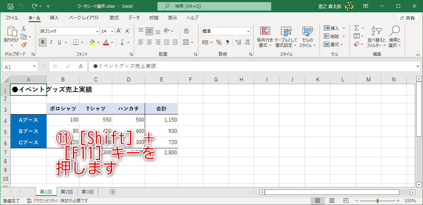
Task: Click the Merge and Center icon
Action: [186, 42]
